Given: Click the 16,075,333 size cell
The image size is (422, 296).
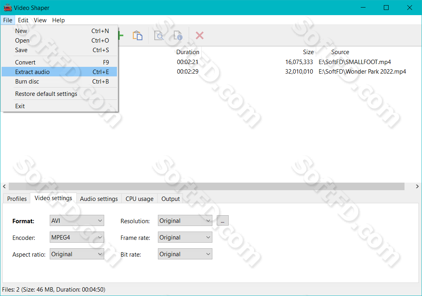Looking at the screenshot, I should click(x=299, y=62).
